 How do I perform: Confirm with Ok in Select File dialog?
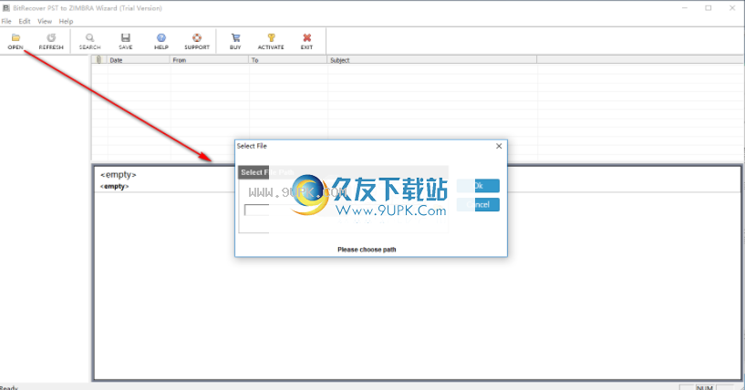pyautogui.click(x=478, y=186)
